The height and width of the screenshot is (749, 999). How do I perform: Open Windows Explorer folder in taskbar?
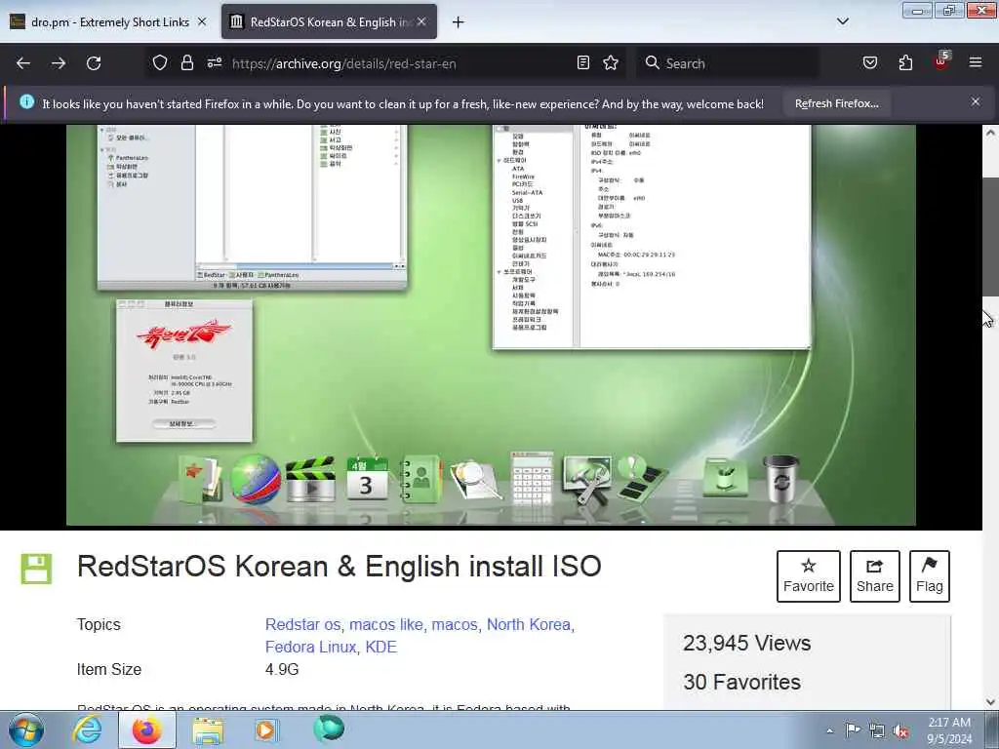[208, 731]
